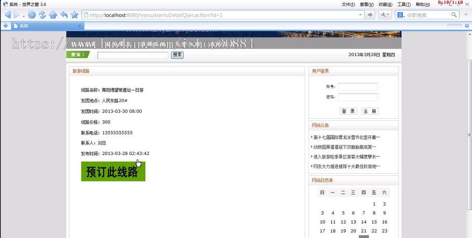Click the 搜索 button
The image size is (472, 238).
click(177, 54)
